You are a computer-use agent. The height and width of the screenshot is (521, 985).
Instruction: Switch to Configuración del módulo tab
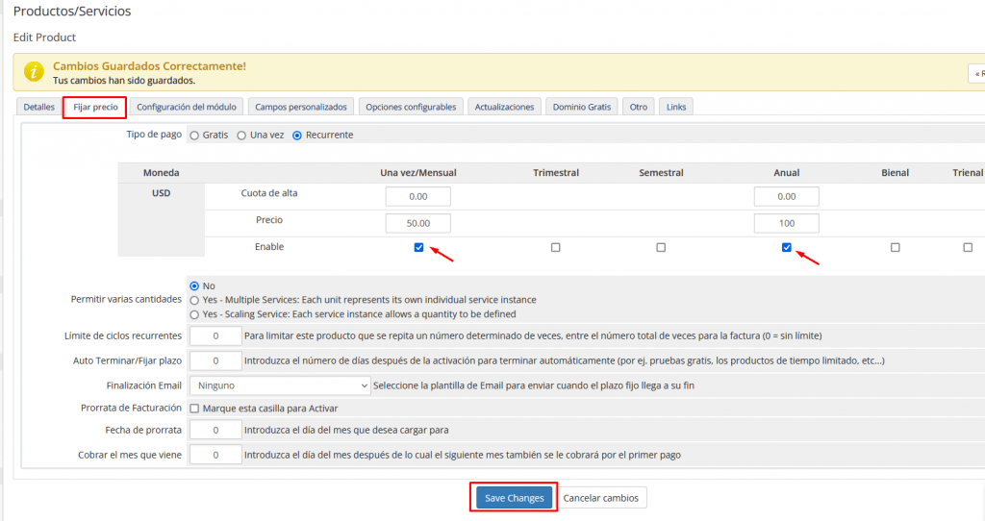187,107
